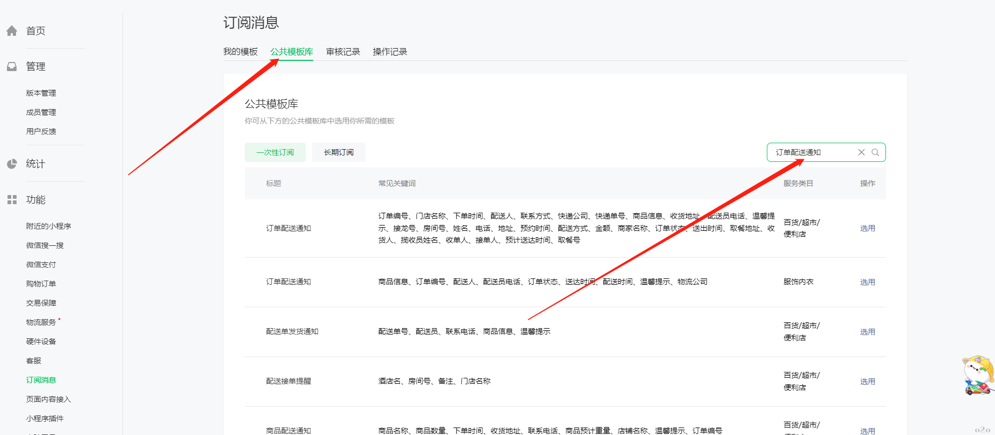
Task: Switch to the 我的模板 tab
Action: [240, 52]
